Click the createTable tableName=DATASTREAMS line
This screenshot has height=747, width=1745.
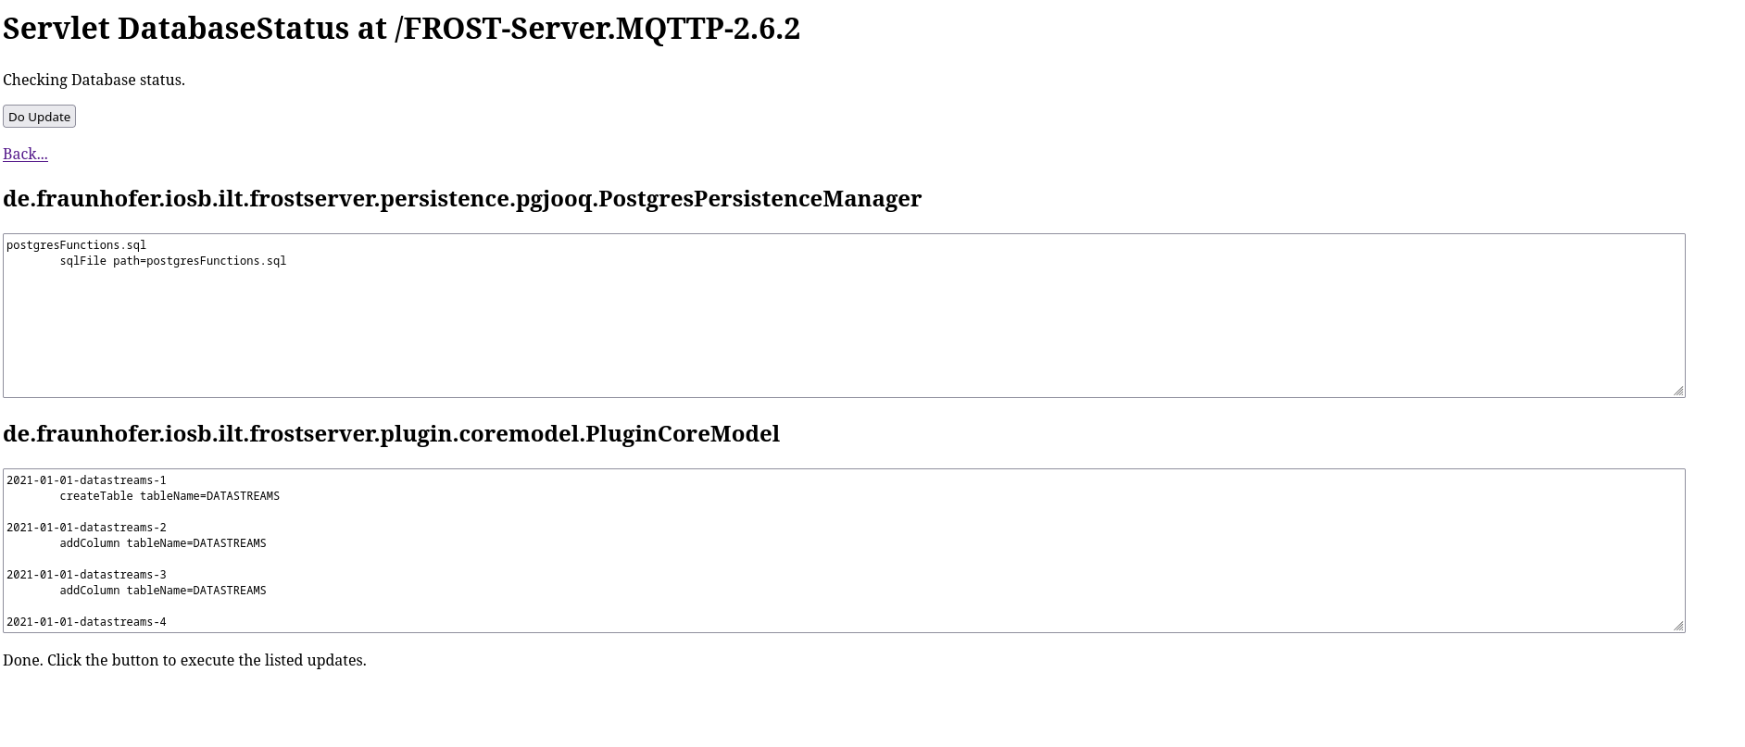[169, 496]
